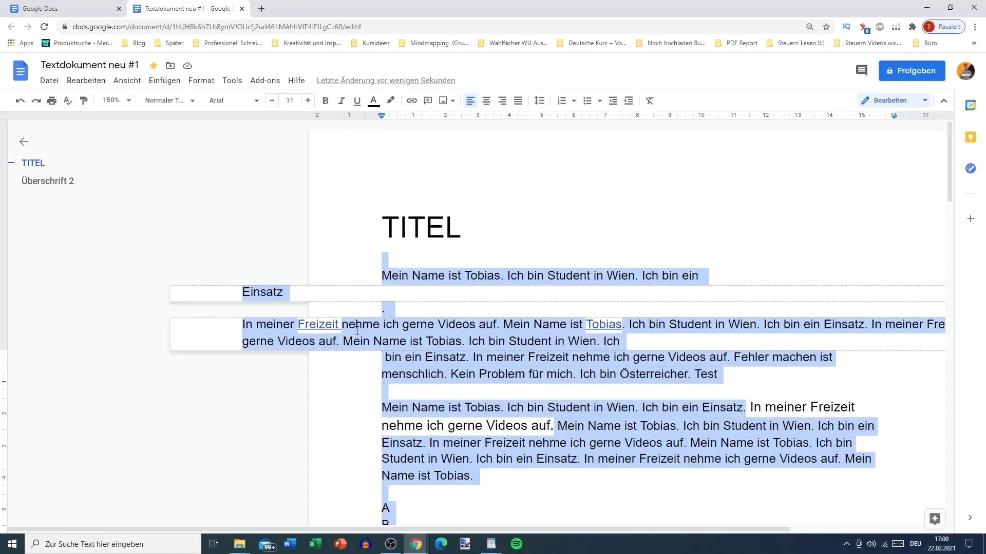986x554 pixels.
Task: Click the undo icon in toolbar
Action: (x=20, y=100)
